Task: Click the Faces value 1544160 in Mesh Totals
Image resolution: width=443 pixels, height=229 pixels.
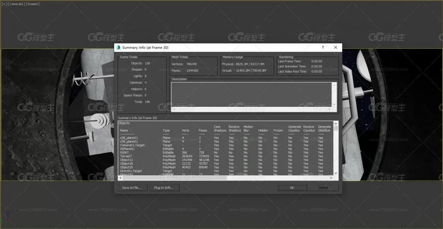Action: (x=193, y=71)
